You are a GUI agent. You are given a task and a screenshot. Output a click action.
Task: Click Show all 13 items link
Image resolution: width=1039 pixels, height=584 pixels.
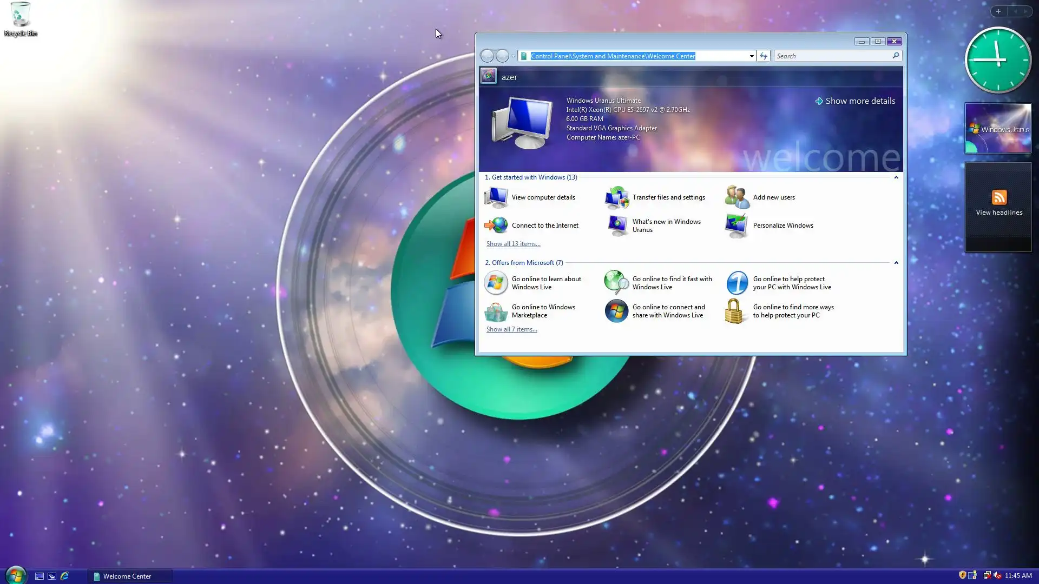(x=513, y=244)
